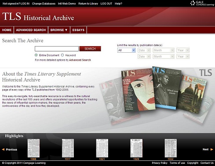The height and width of the screenshot is (166, 215).
Task: Click Return to Library link
Action: tap(88, 4)
